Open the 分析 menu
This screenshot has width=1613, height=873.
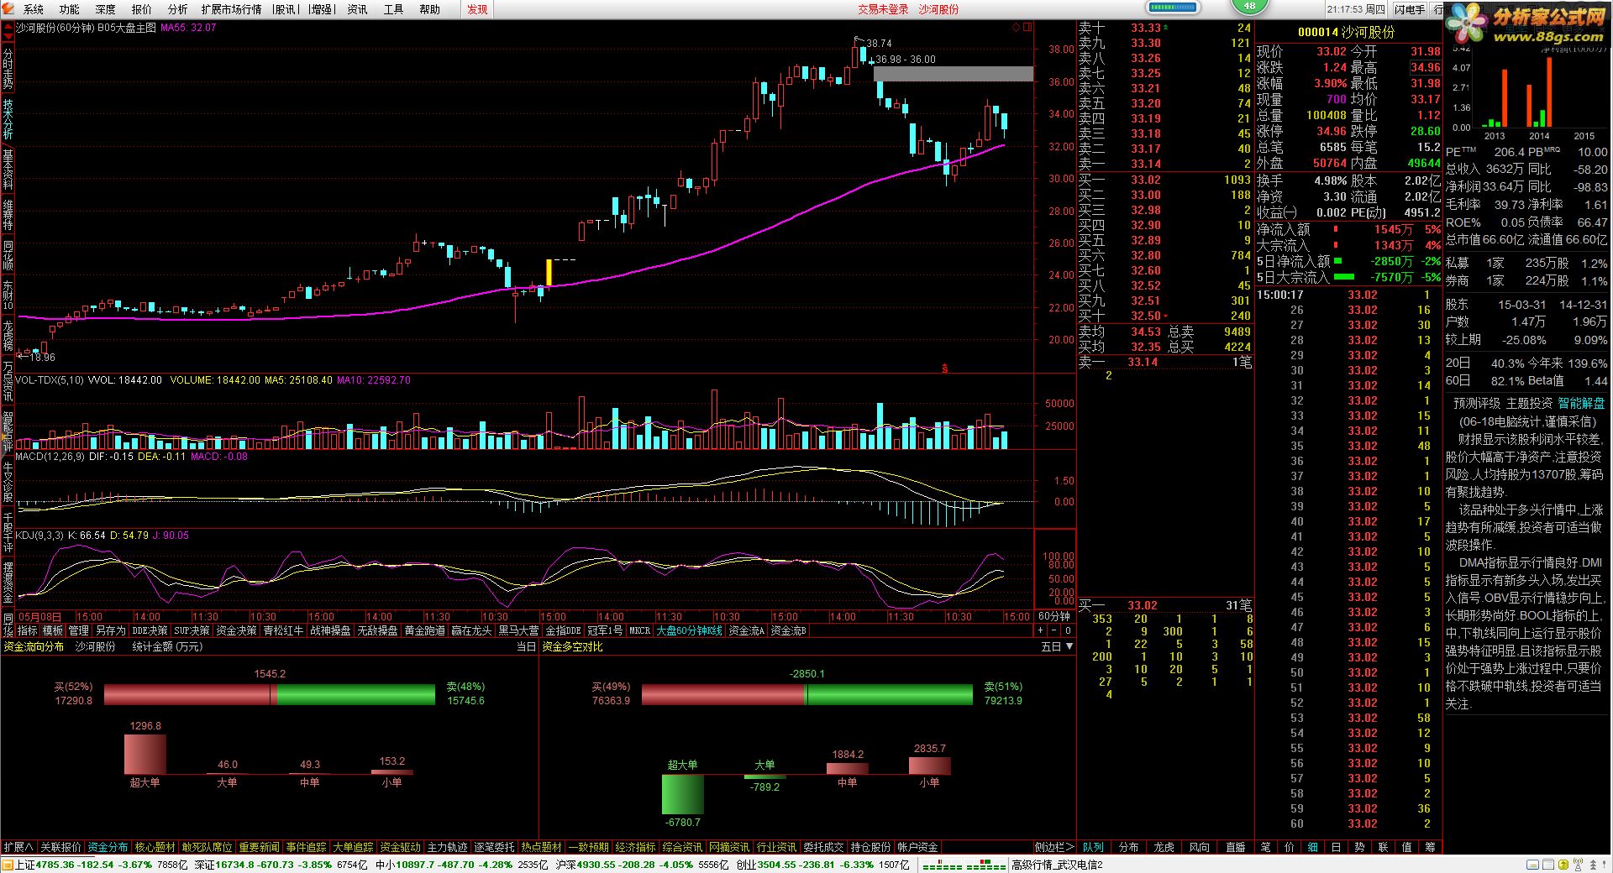pos(178,9)
